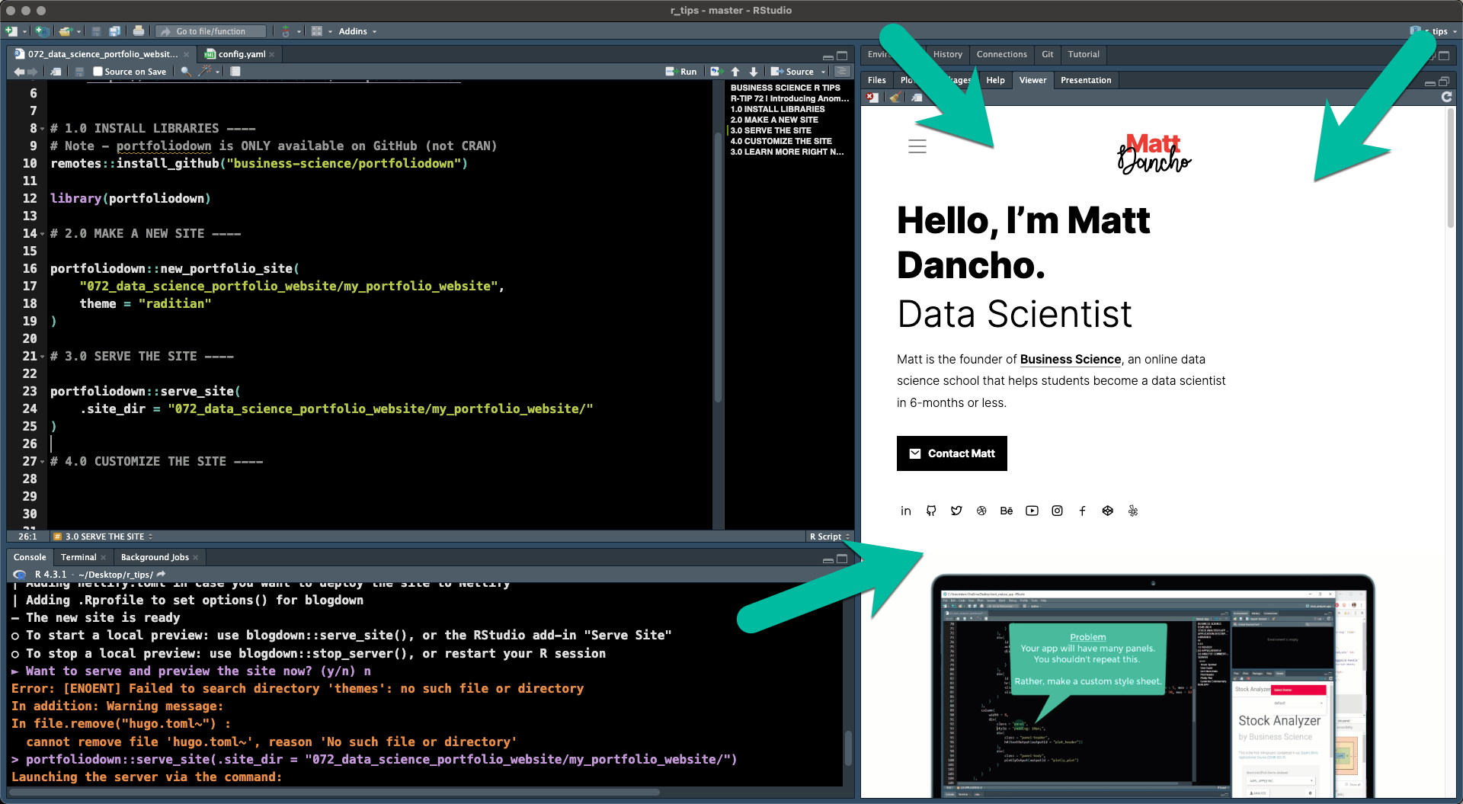Toggle document outline icon
The height and width of the screenshot is (804, 1463).
pos(842,72)
